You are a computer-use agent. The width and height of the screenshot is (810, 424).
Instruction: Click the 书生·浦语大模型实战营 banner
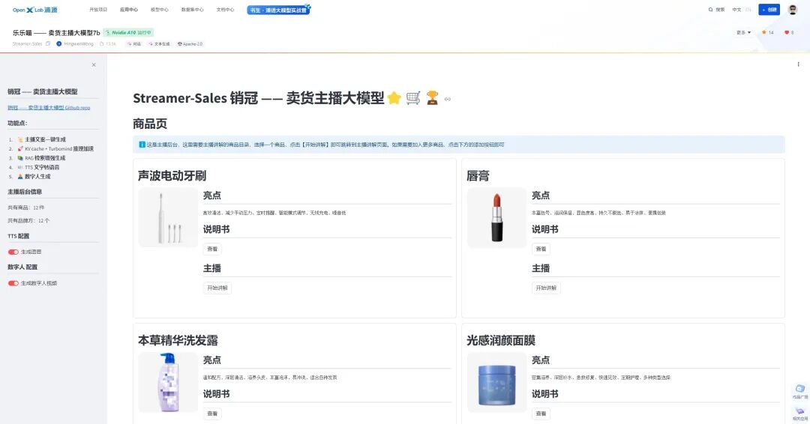click(x=279, y=10)
